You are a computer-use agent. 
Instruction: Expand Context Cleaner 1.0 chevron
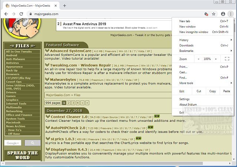48,116
